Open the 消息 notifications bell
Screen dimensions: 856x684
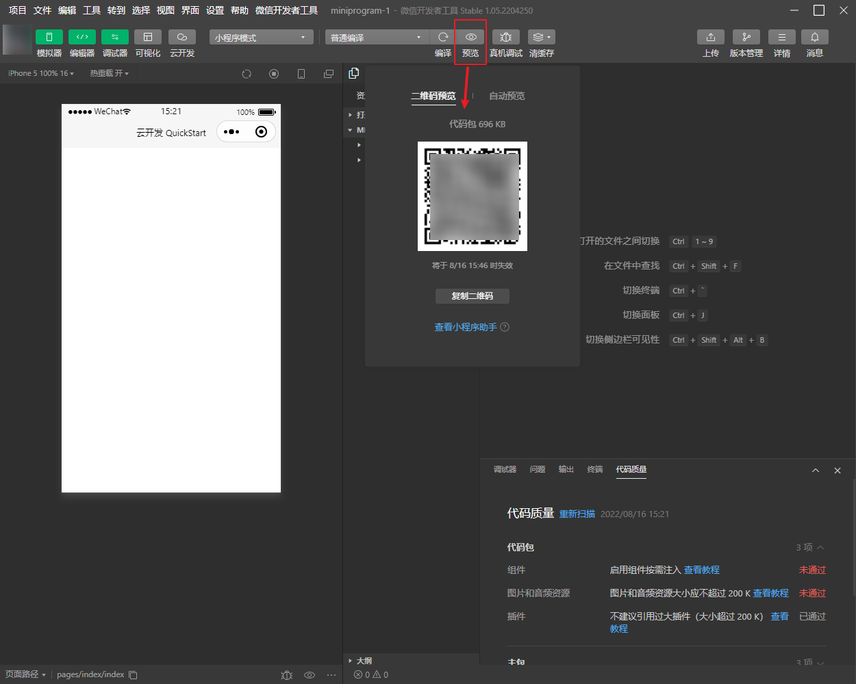(815, 38)
